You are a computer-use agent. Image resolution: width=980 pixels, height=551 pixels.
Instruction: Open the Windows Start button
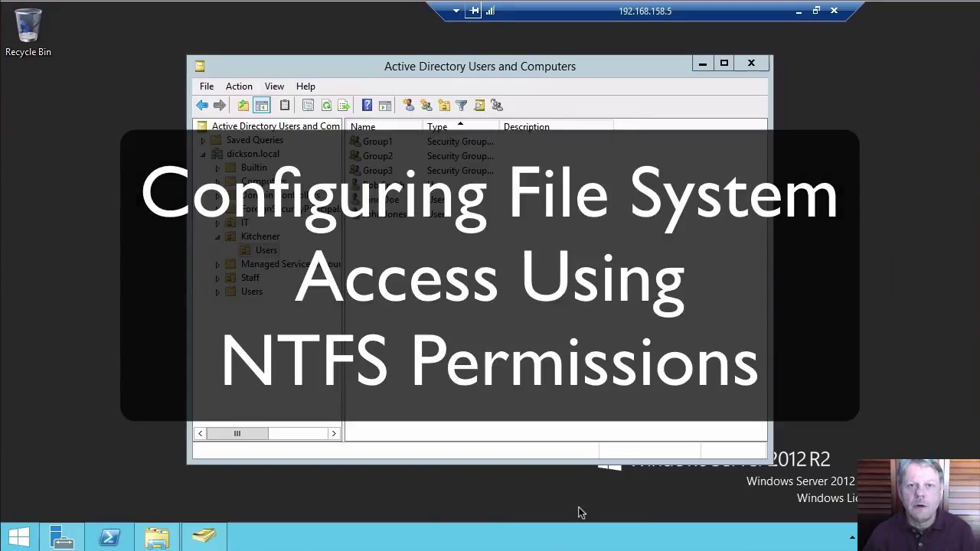18,536
